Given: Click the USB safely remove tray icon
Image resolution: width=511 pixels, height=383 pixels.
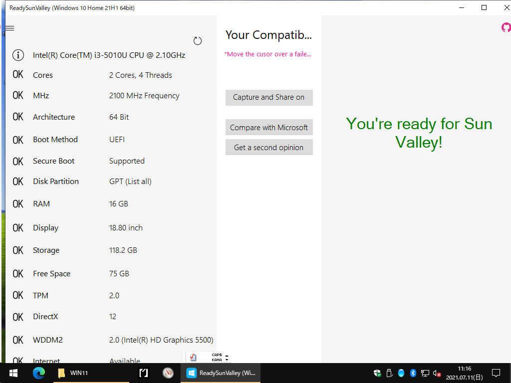Looking at the screenshot, I should coord(389,373).
